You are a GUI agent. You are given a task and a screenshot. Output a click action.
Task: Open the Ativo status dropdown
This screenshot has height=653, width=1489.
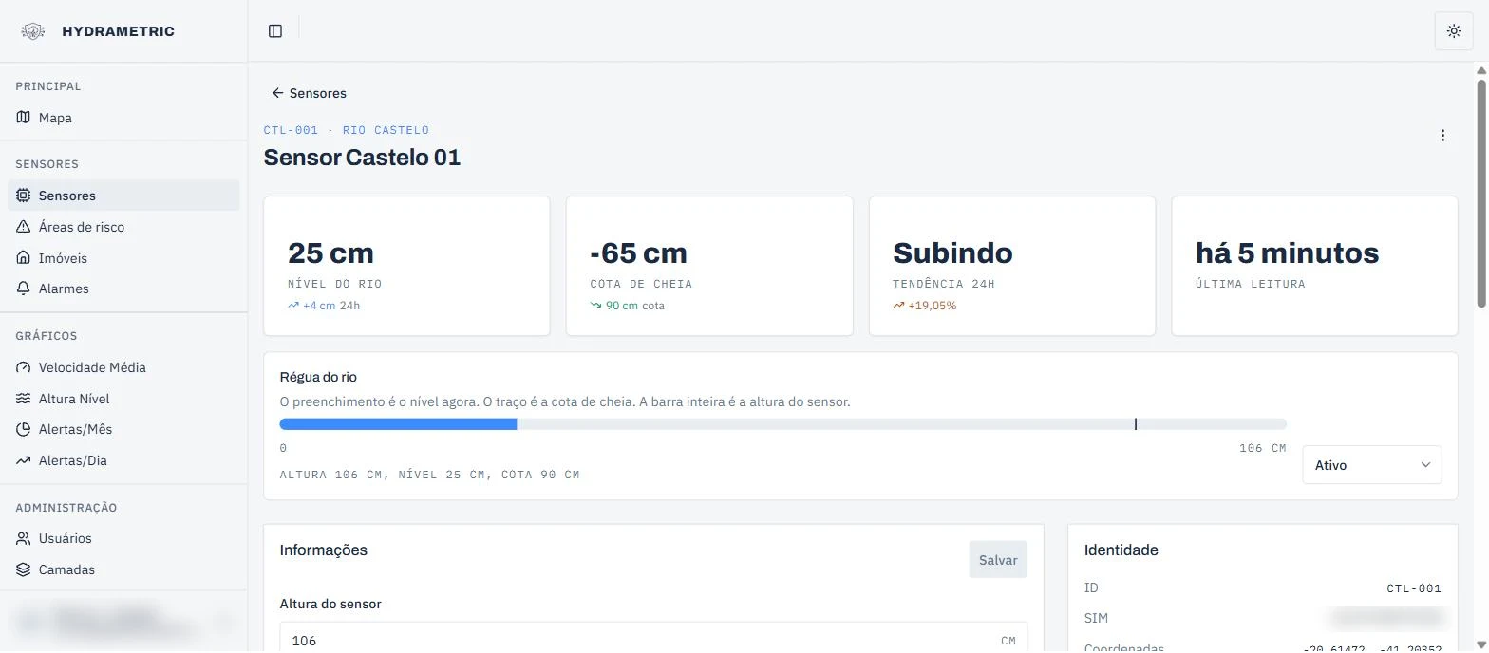coord(1371,465)
